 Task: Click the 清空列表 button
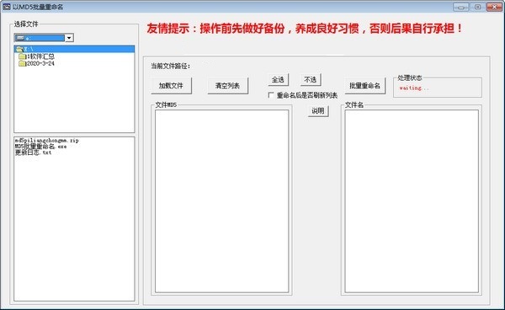(228, 86)
